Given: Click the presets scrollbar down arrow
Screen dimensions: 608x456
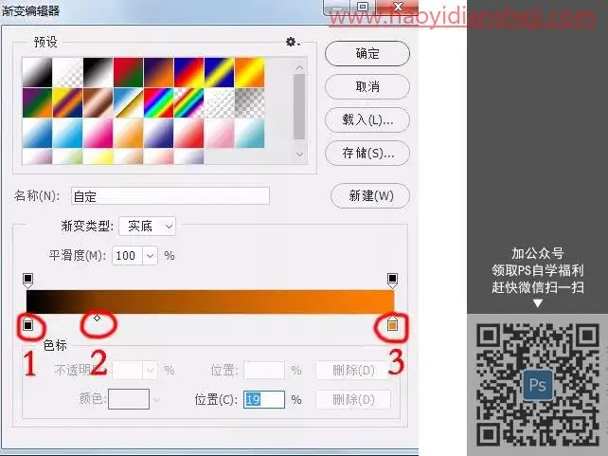Looking at the screenshot, I should tap(299, 155).
